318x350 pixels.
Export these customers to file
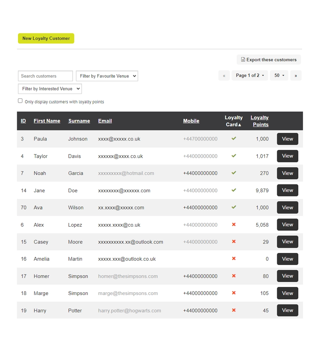pos(269,60)
